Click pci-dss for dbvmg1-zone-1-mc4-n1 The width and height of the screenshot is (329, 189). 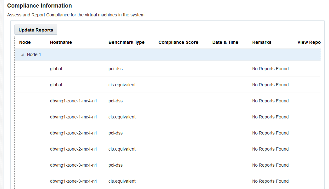click(x=115, y=101)
